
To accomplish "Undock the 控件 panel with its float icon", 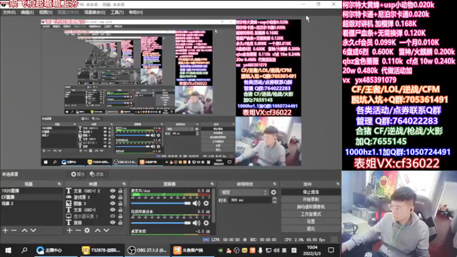I will click(x=338, y=184).
